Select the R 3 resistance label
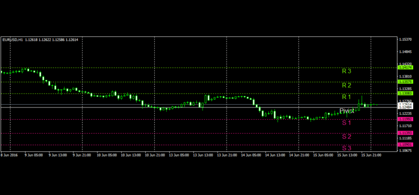419x195 pixels. (347, 71)
